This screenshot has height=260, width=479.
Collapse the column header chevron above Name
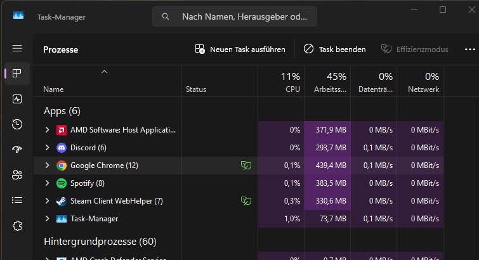point(104,72)
